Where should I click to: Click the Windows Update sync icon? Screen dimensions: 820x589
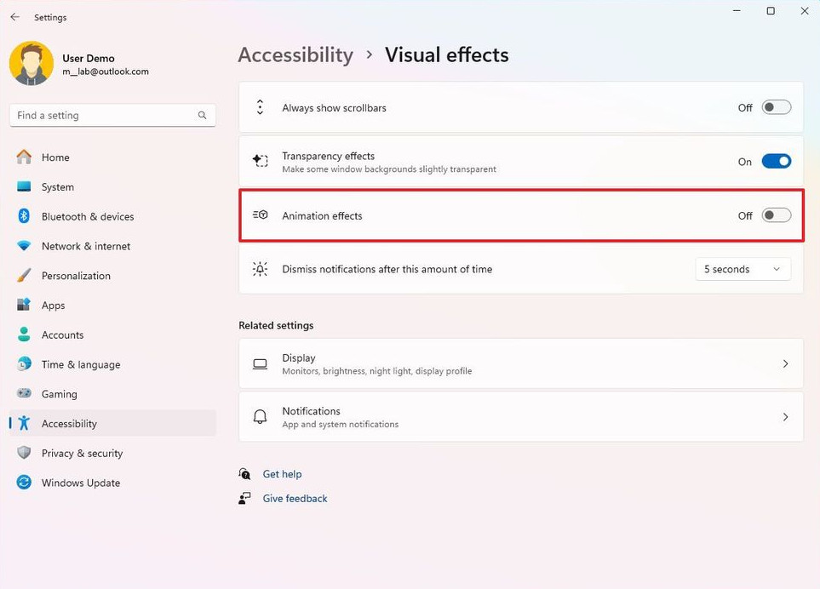pos(24,483)
